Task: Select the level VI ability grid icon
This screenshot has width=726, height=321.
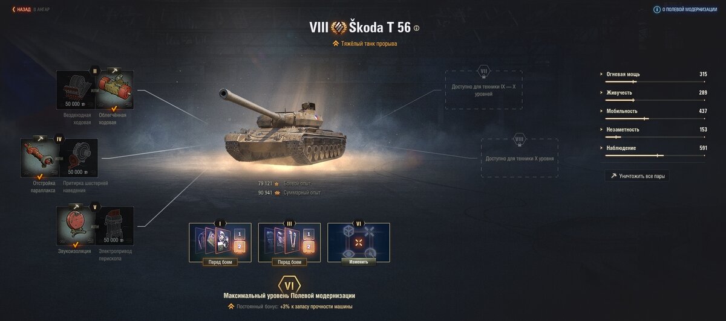Action: pos(359,241)
